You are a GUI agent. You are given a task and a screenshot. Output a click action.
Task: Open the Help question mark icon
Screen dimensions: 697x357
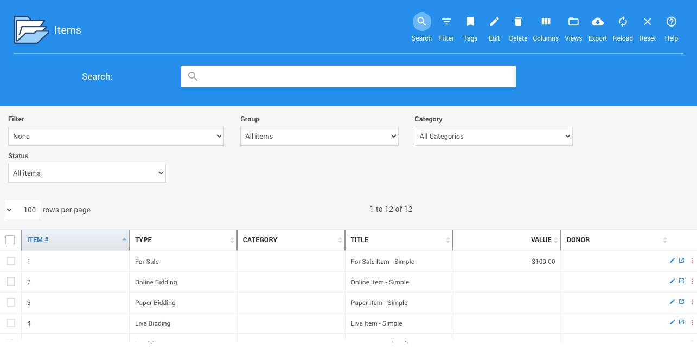coord(672,22)
